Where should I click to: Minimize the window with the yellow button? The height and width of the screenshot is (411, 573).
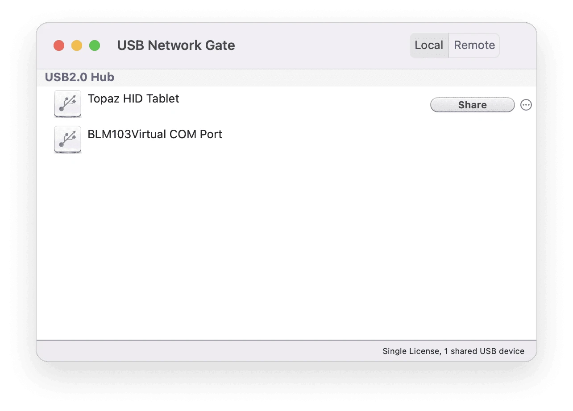77,45
